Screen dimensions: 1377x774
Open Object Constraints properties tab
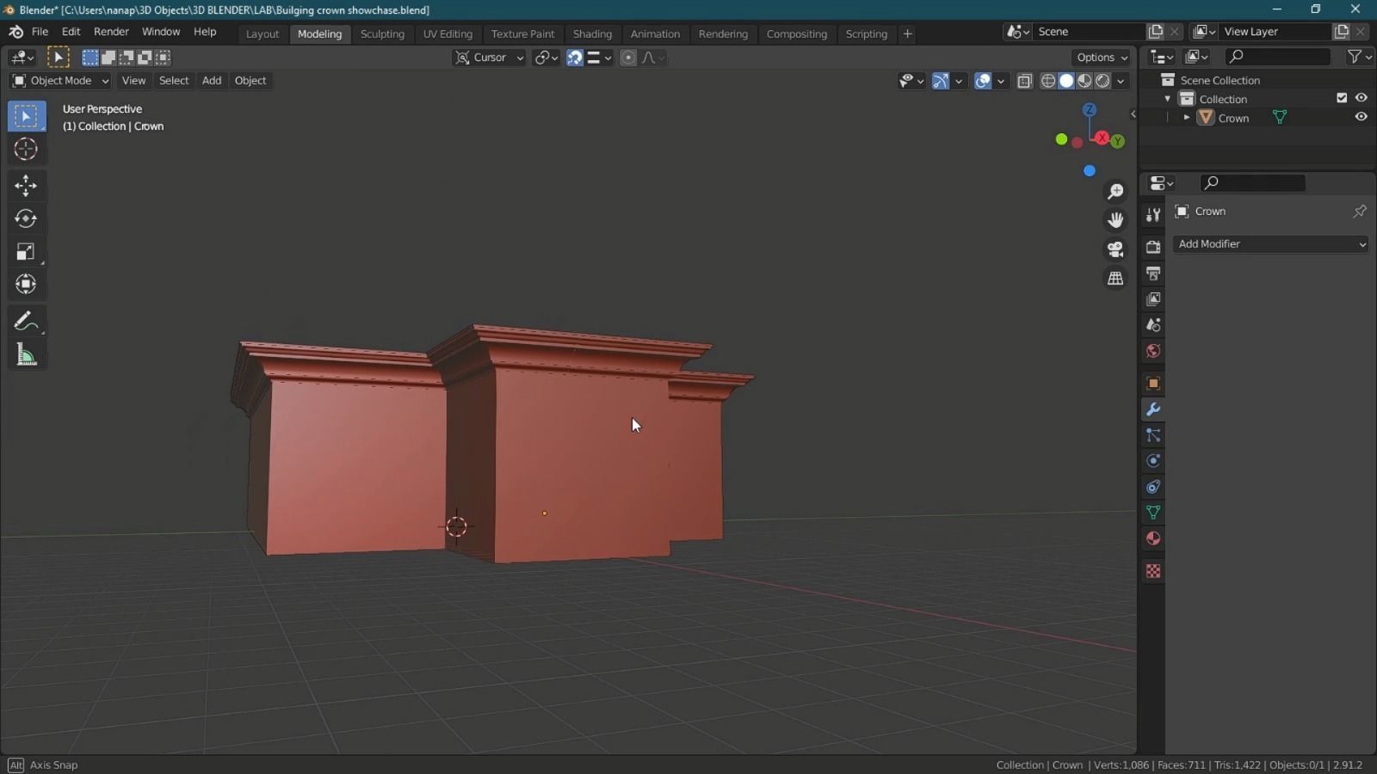tap(1153, 487)
